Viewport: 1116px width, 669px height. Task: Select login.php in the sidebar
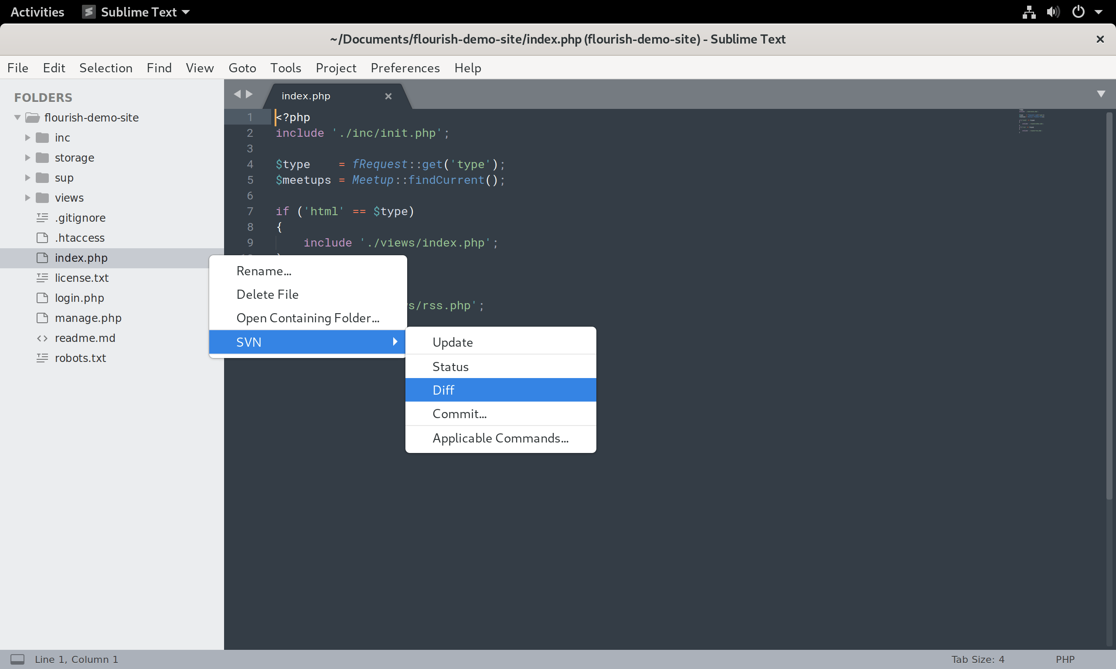coord(79,298)
